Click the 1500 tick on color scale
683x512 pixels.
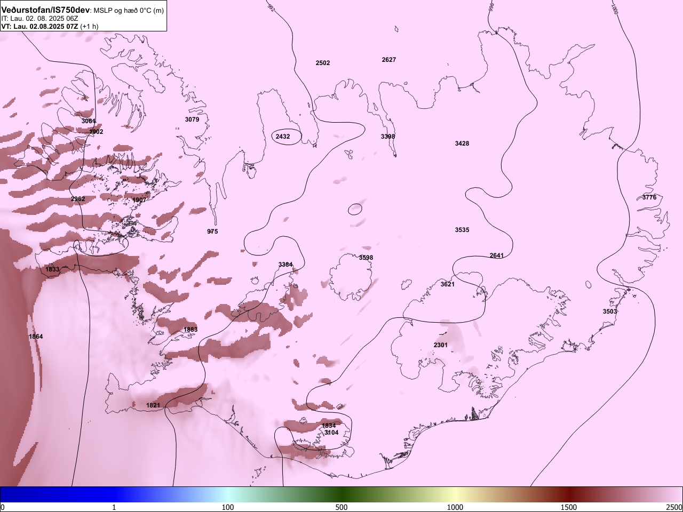(x=569, y=507)
